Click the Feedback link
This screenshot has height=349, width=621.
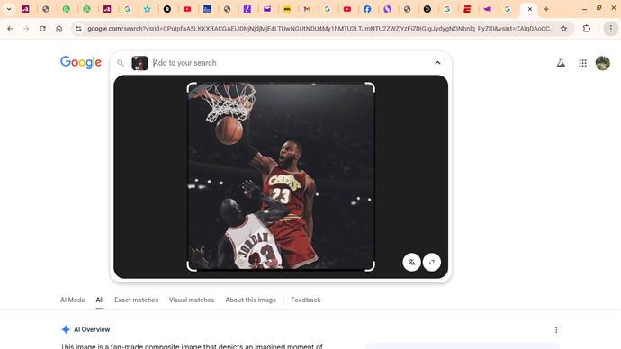coord(306,300)
